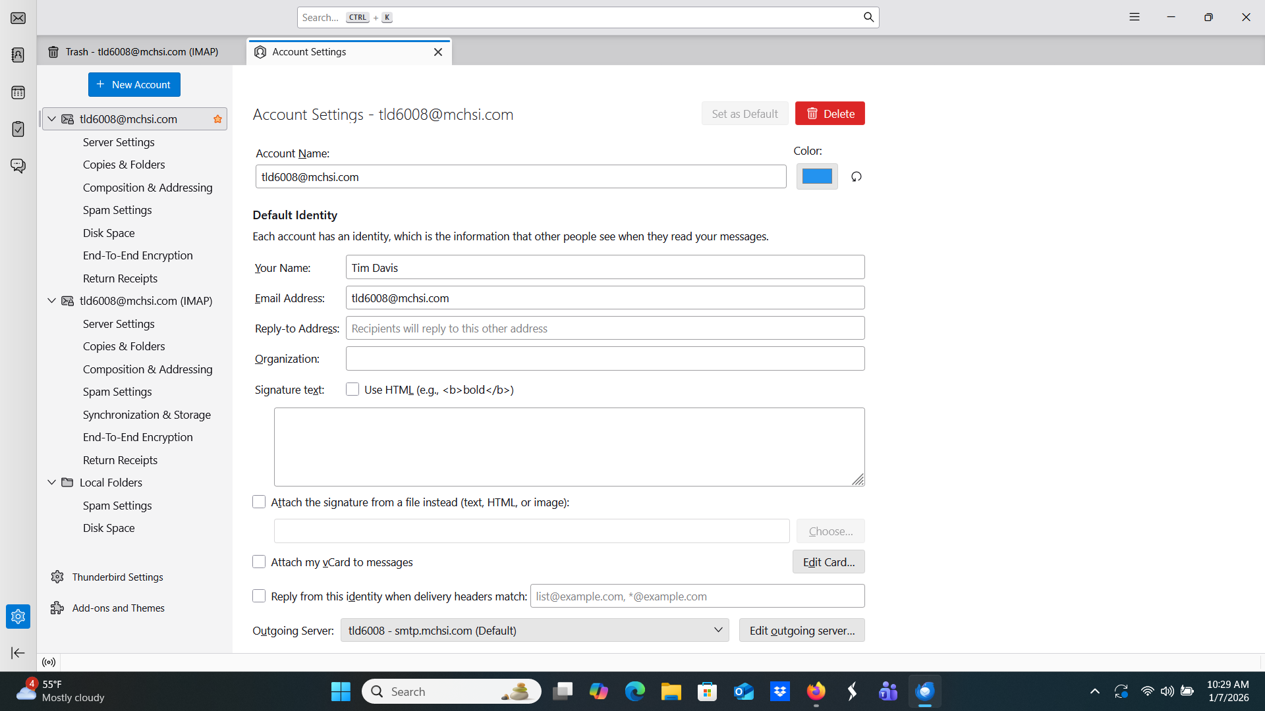Image resolution: width=1265 pixels, height=711 pixels.
Task: Open the Chat sidebar icon
Action: (18, 166)
